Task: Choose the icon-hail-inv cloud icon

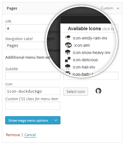Action: 68,67
